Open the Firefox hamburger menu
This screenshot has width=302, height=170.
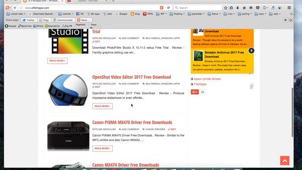(289, 8)
